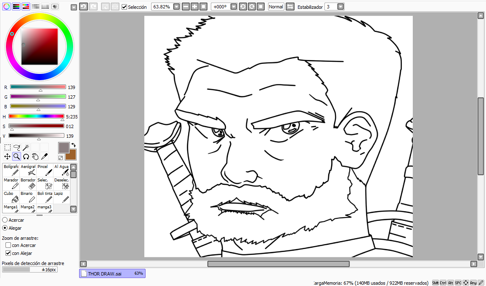Select the rectangular selection tool

[8, 147]
